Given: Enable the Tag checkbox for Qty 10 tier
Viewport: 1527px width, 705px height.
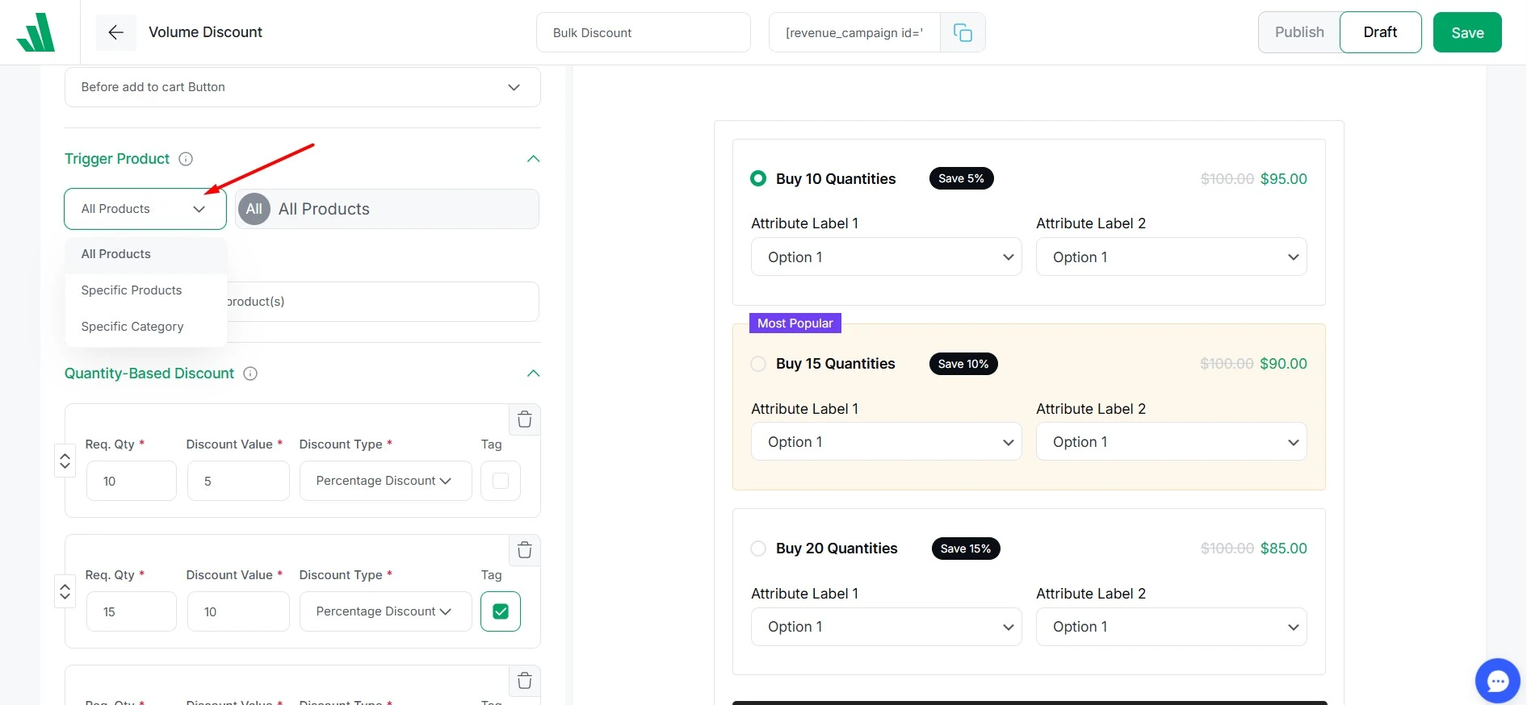Looking at the screenshot, I should coord(501,481).
